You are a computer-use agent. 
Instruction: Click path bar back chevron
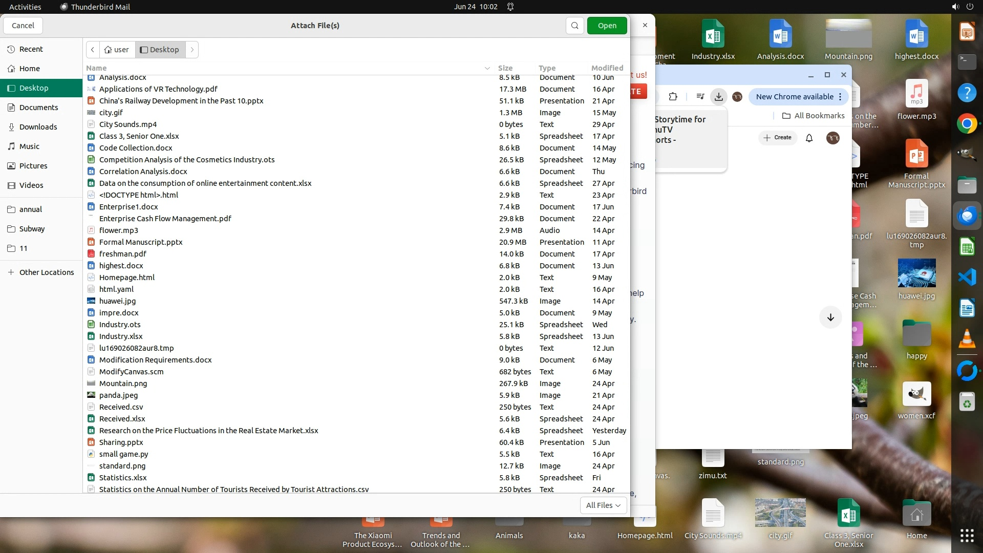(93, 50)
